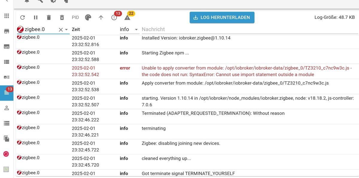Pause the live log output

(x=36, y=18)
